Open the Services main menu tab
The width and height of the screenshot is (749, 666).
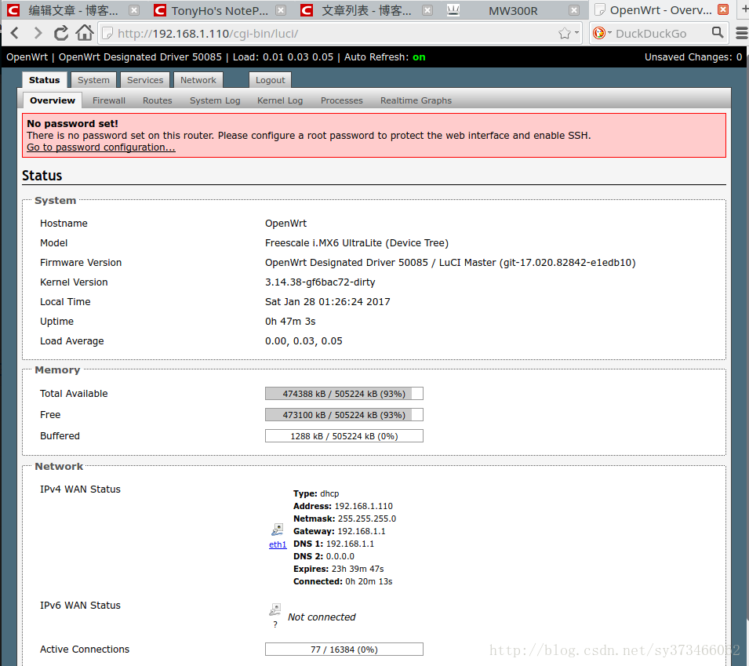tap(145, 80)
